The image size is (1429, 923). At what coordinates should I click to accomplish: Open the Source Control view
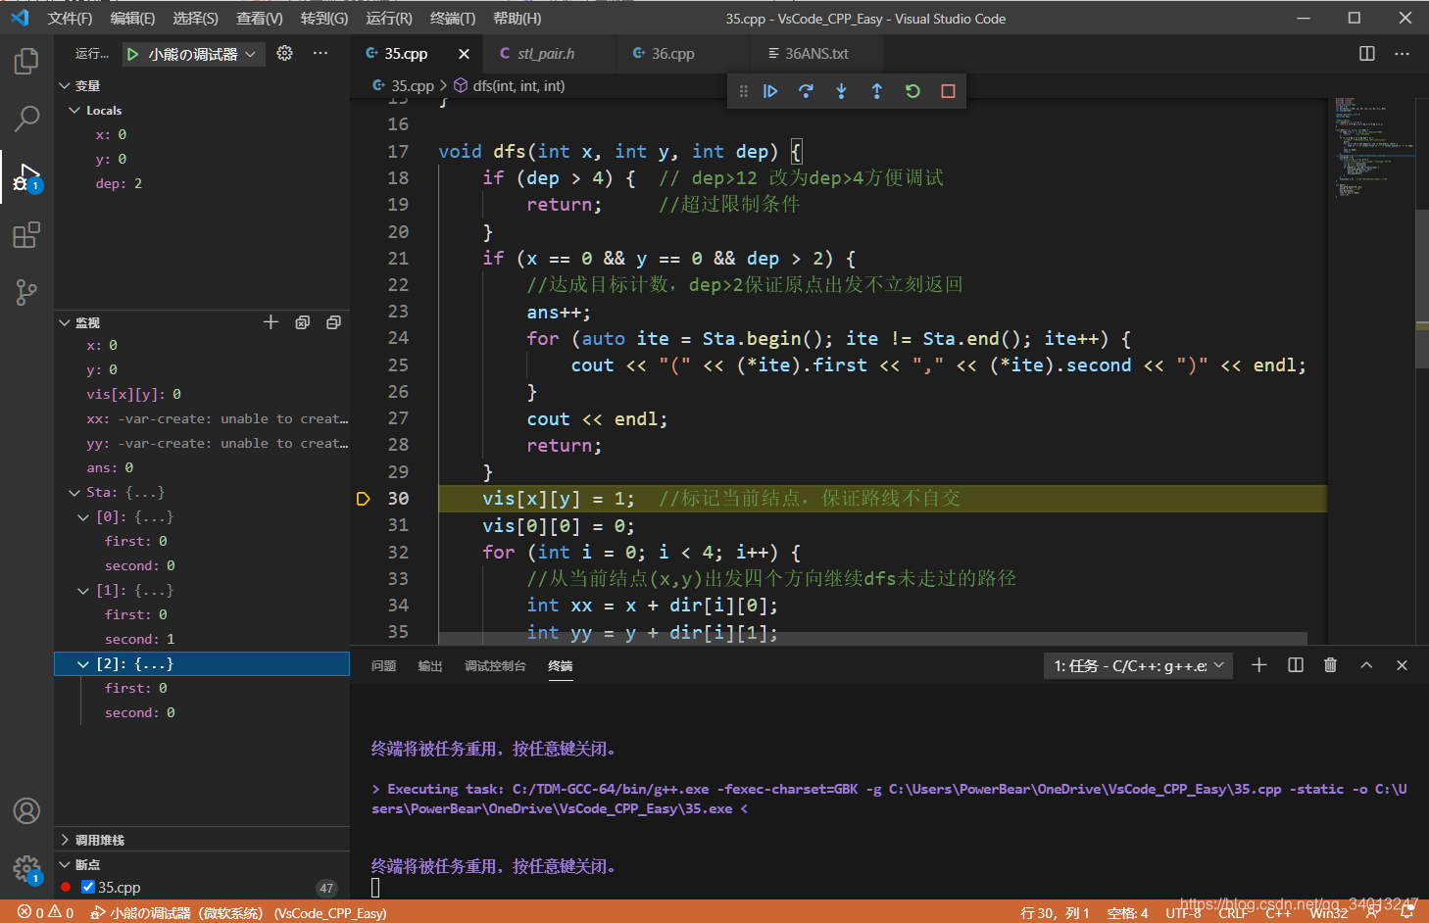tap(26, 292)
